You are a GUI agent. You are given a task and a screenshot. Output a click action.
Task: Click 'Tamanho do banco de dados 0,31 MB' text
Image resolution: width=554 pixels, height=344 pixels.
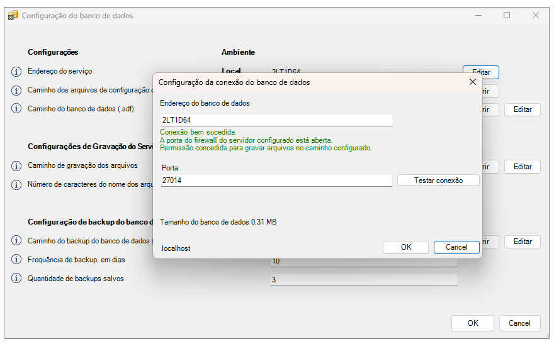(x=218, y=222)
